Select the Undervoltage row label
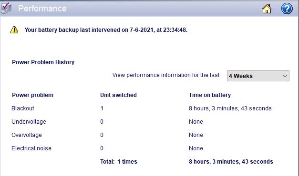Image resolution: width=299 pixels, height=176 pixels. pyautogui.click(x=29, y=122)
